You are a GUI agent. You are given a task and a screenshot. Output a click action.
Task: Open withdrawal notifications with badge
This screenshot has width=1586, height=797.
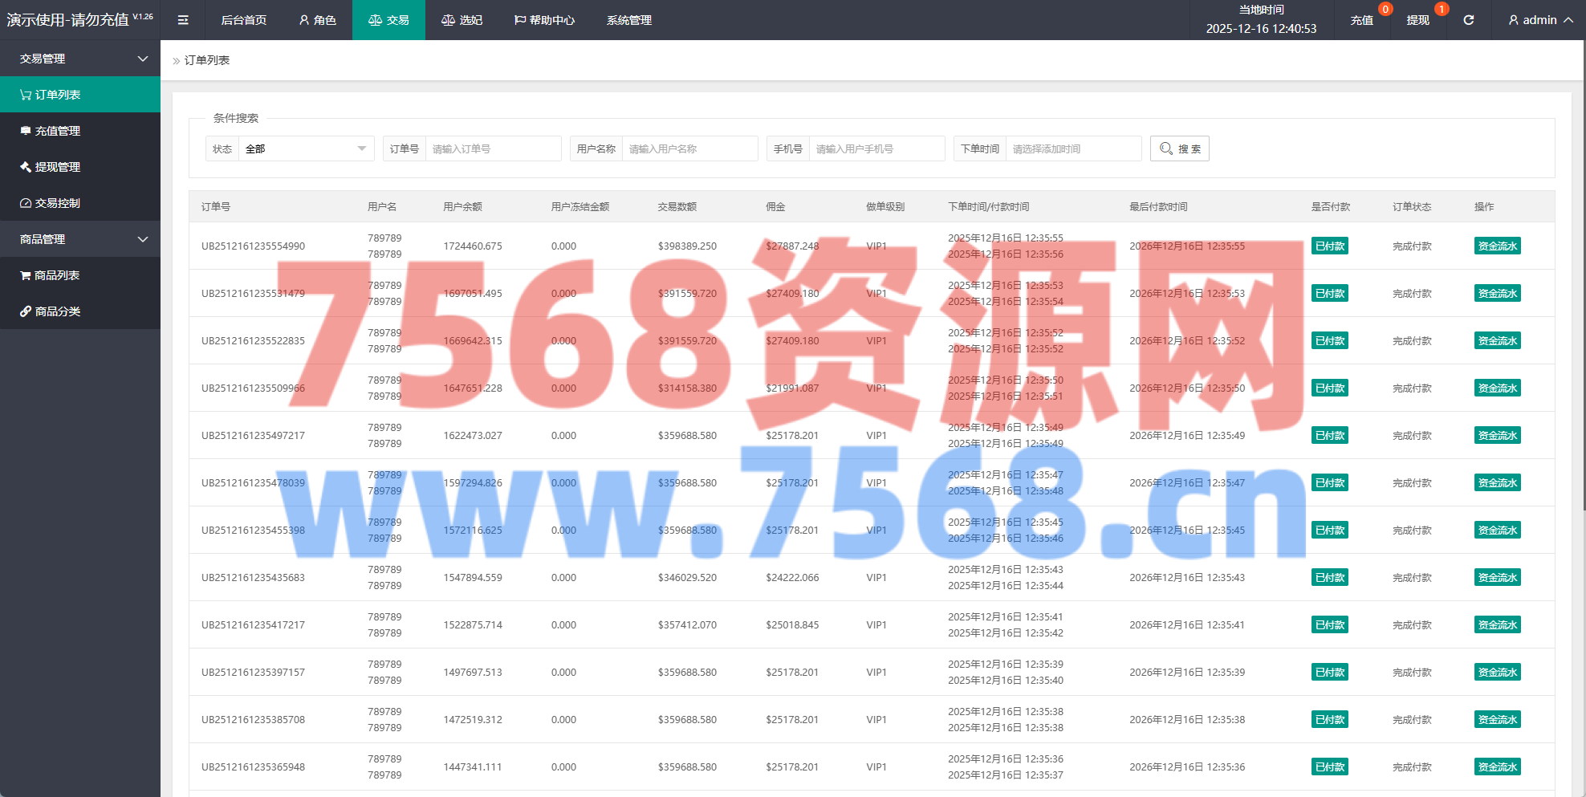point(1417,20)
